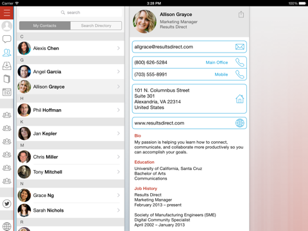
Task: Open Allison Grayce's row chevron
Action: click(118, 87)
